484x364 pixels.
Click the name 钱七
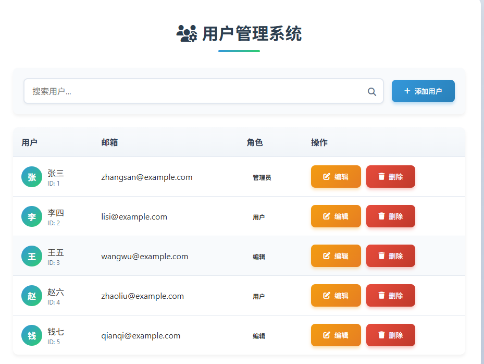[x=56, y=332]
